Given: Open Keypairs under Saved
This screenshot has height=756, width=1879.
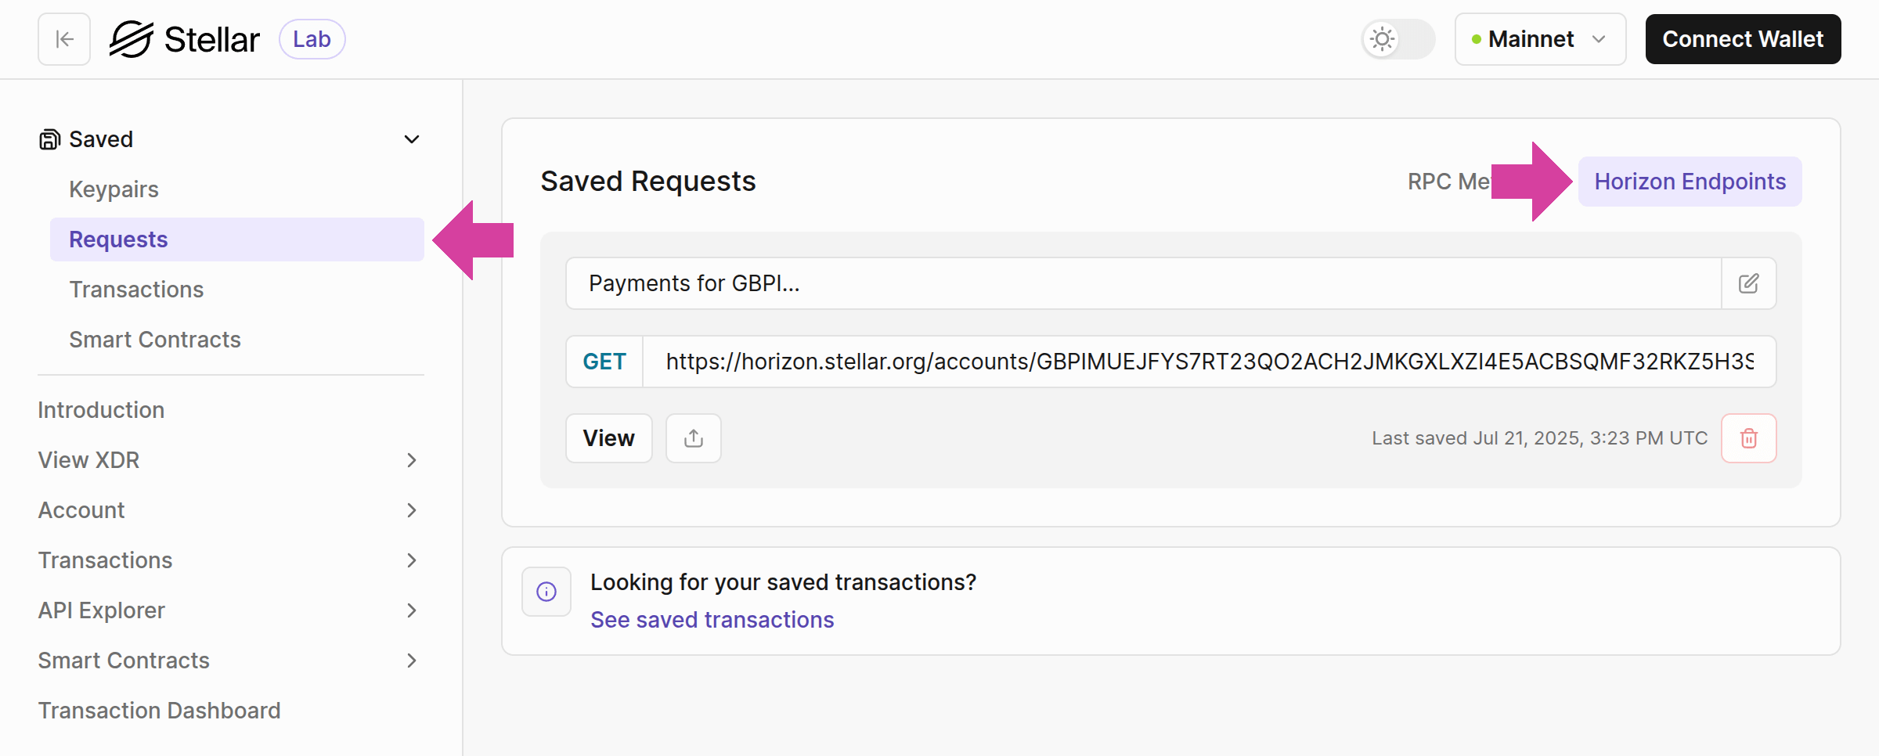Looking at the screenshot, I should (x=114, y=189).
